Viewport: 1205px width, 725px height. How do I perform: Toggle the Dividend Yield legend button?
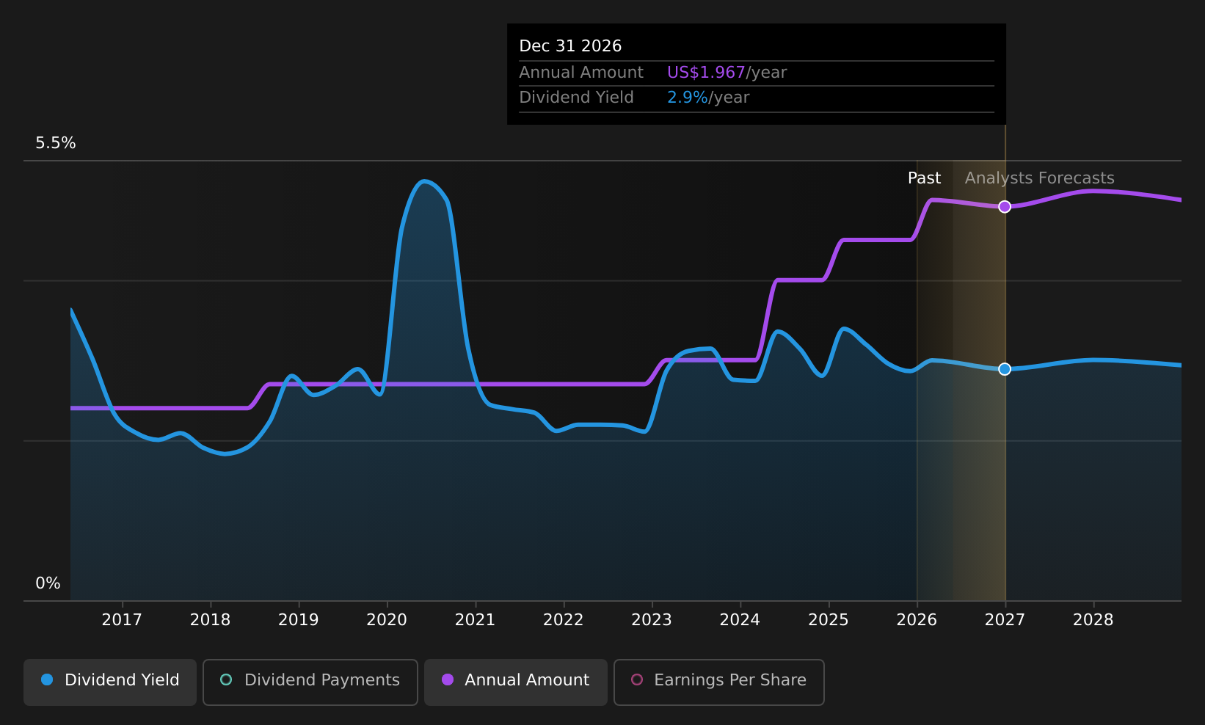[x=110, y=682]
